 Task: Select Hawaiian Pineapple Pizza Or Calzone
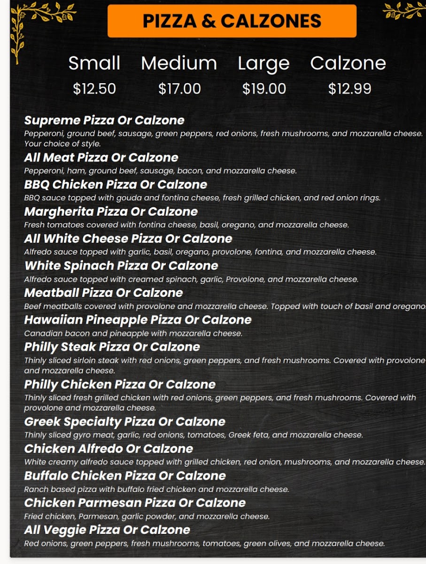[x=138, y=320]
